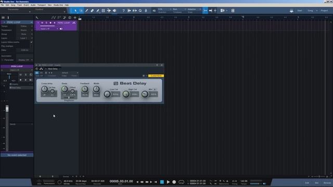Image resolution: width=333 pixels, height=187 pixels.
Task: Click the yellow Customize button in plugin window
Action: pos(156,76)
